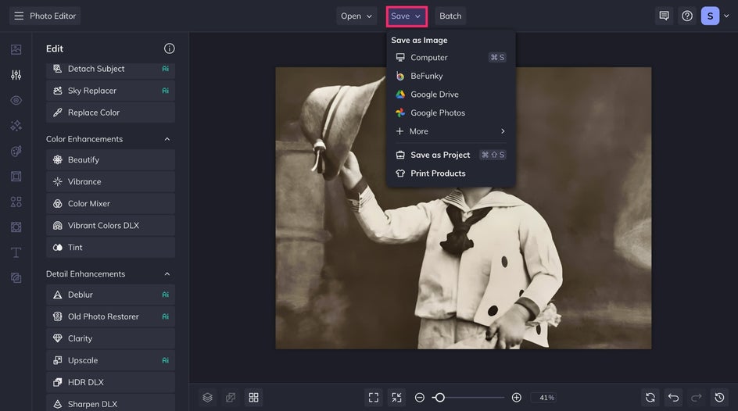Viewport: 738px width, 411px height.
Task: Select the Deblur tool
Action: [110, 295]
